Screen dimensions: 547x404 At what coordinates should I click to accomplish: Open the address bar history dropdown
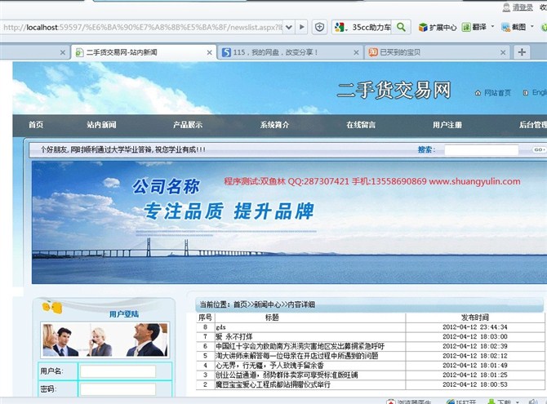point(289,27)
